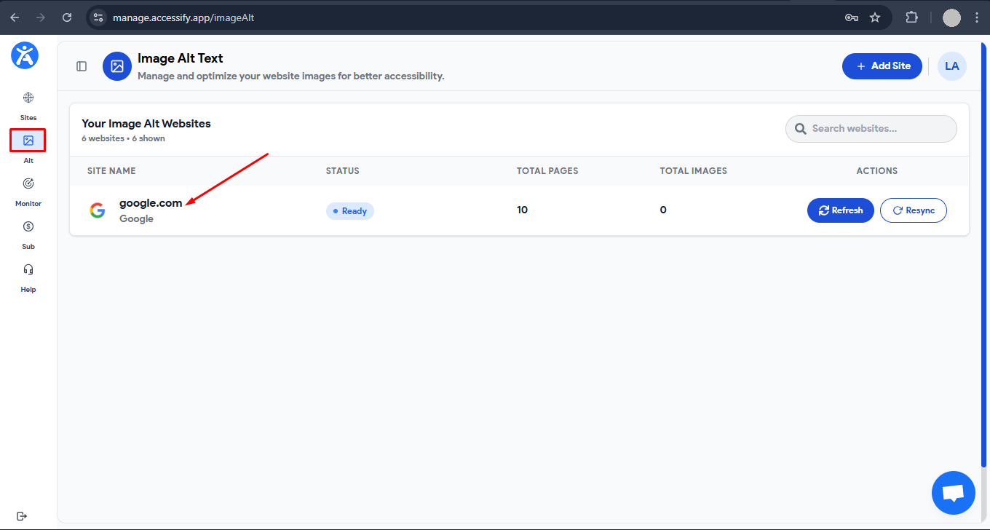Click inside the Search websites field

[871, 128]
